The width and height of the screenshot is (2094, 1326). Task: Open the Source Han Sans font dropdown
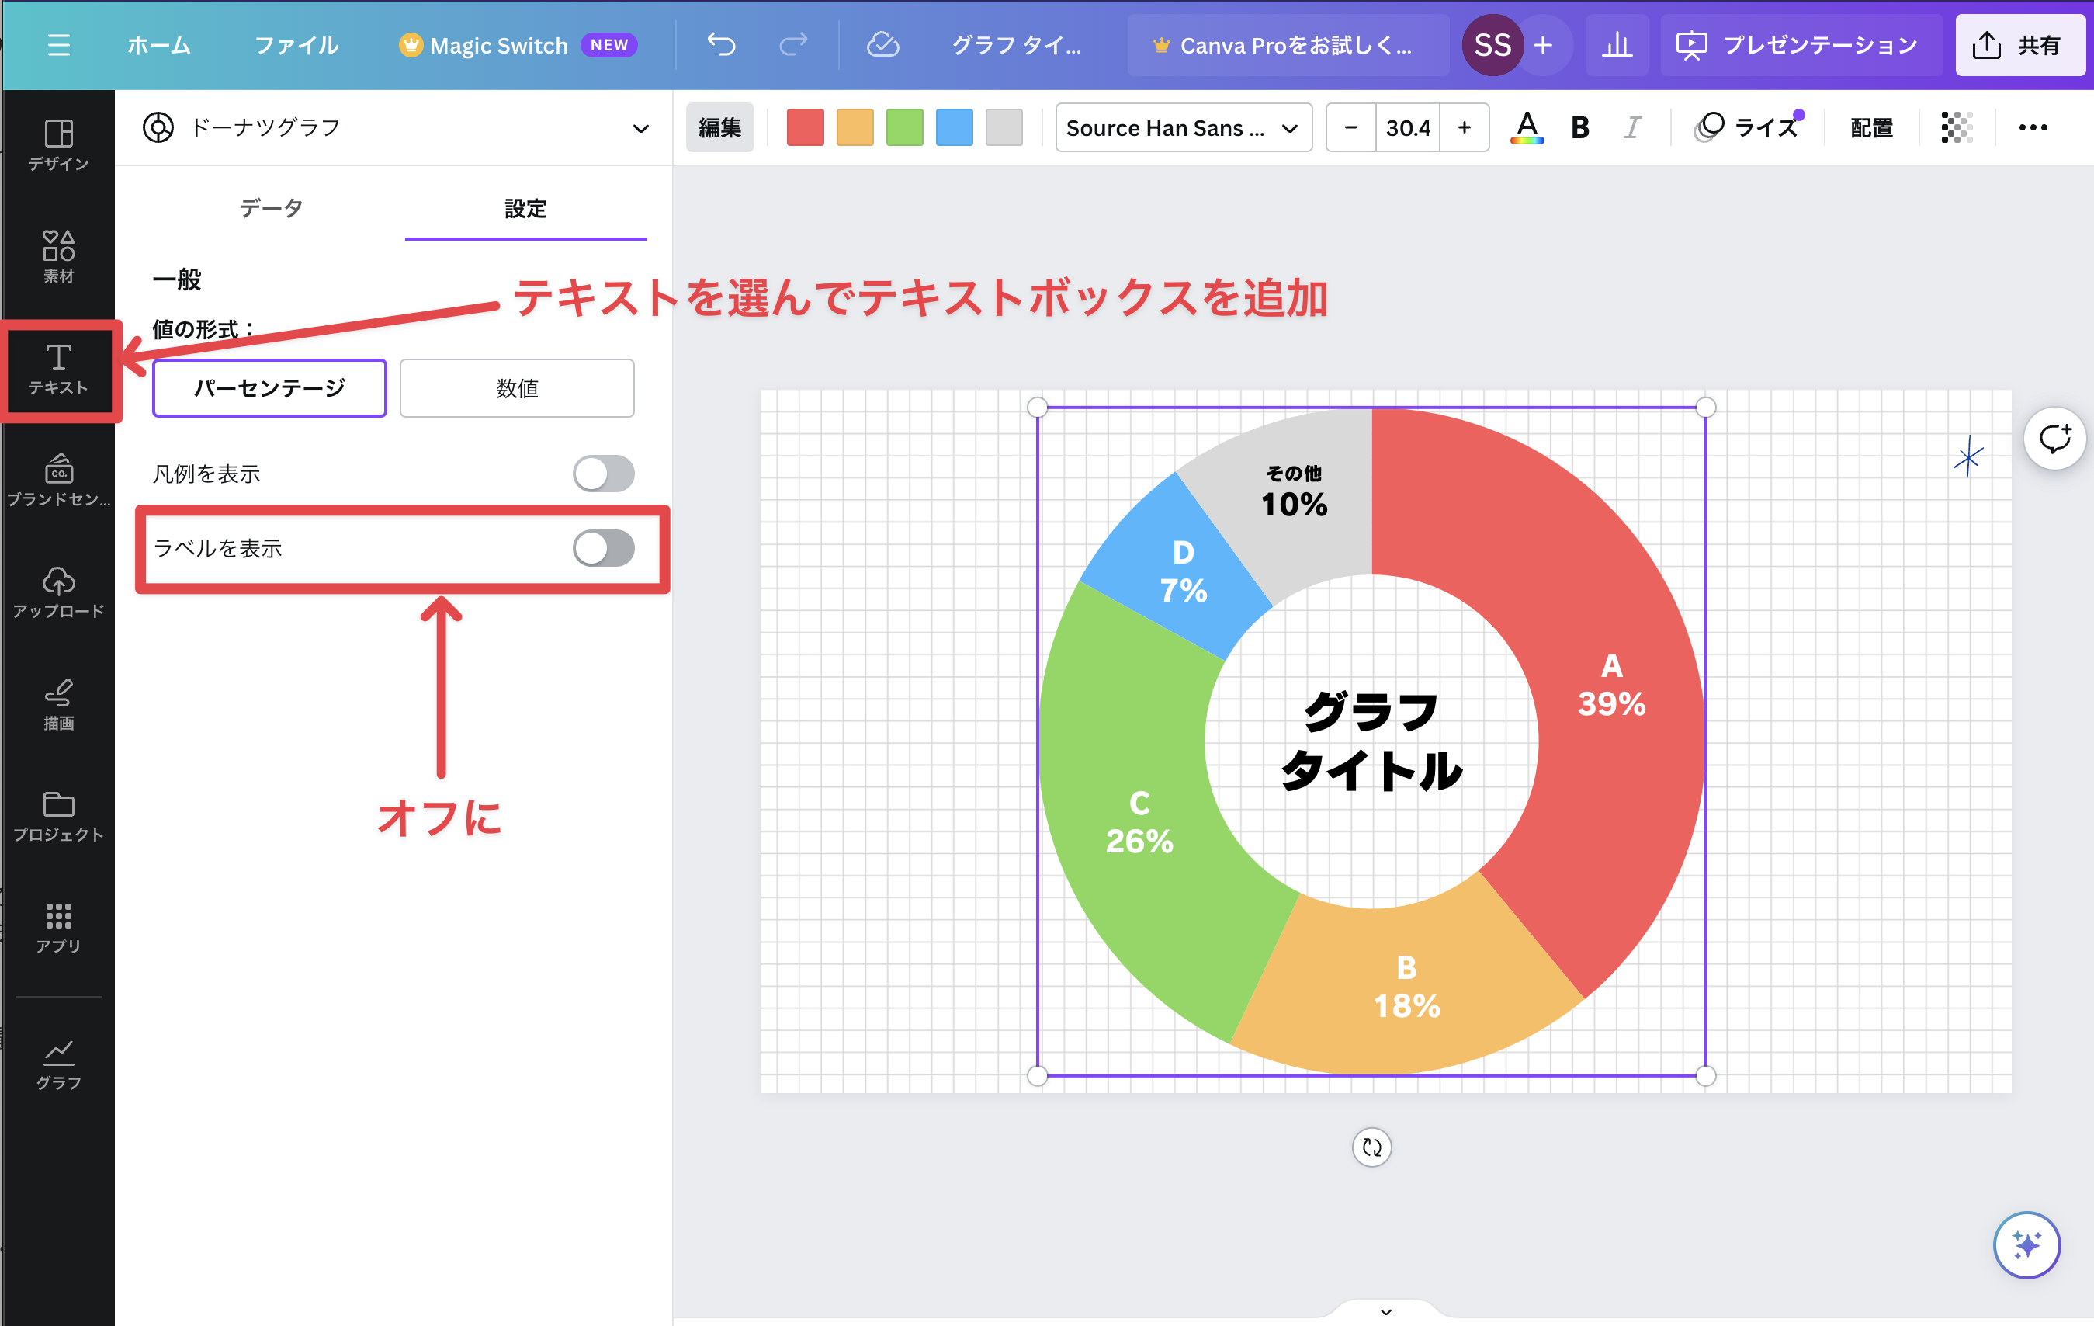point(1183,128)
